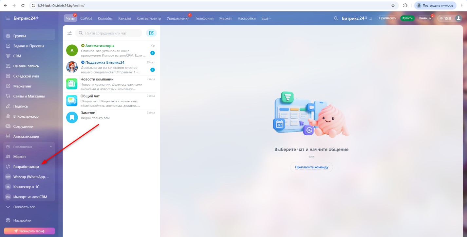
Task: Collapse the Приложения section
Action: click(51, 147)
